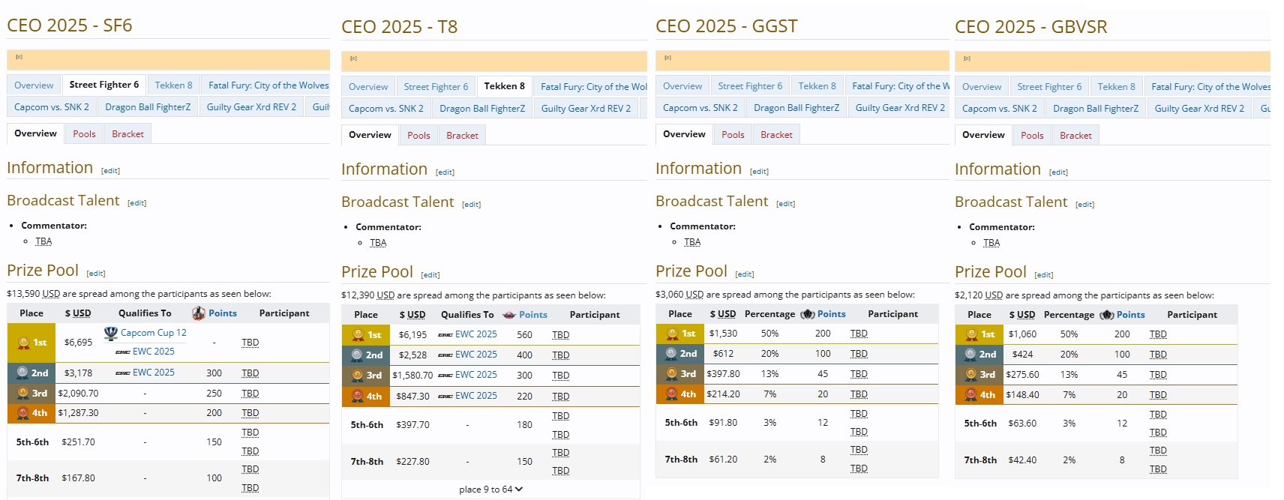The height and width of the screenshot is (500, 1284).
Task: Switch to Pools tab in SF6 panel
Action: pyautogui.click(x=84, y=134)
